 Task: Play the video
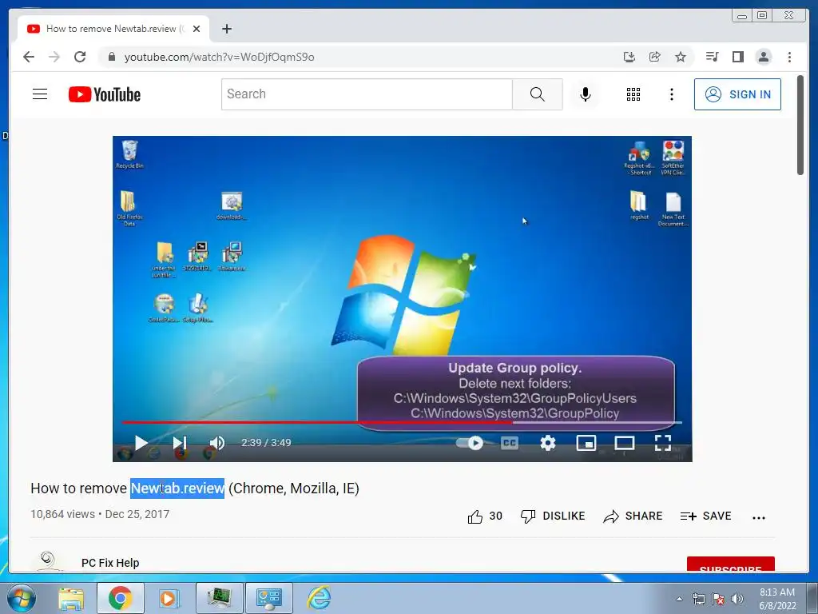pyautogui.click(x=141, y=443)
